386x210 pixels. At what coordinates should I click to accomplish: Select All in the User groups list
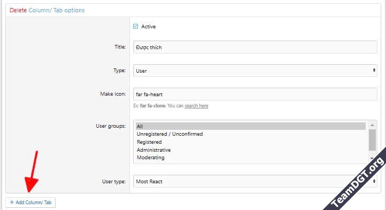click(x=251, y=126)
